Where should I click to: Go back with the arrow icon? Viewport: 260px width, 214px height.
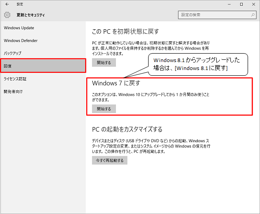[x=7, y=4]
